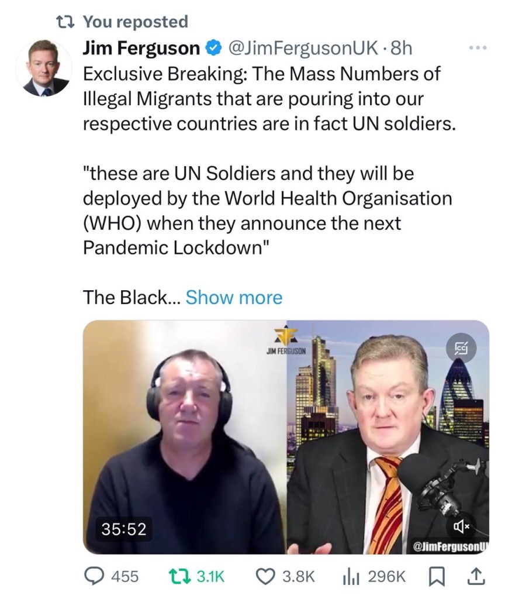Undo the repost with the green retweet icon
The image size is (505, 599).
[x=179, y=576]
